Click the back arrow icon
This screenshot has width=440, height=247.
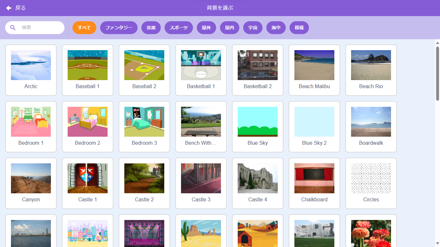9,8
